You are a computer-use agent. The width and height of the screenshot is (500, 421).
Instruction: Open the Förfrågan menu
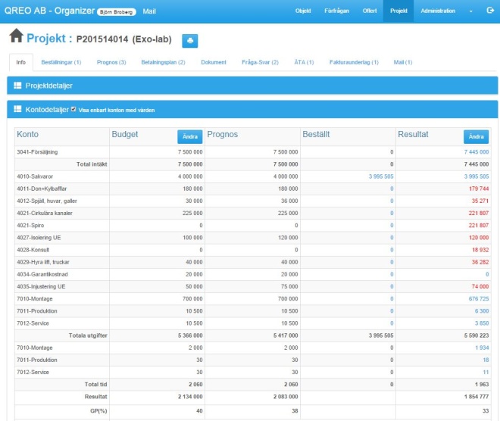click(x=336, y=11)
